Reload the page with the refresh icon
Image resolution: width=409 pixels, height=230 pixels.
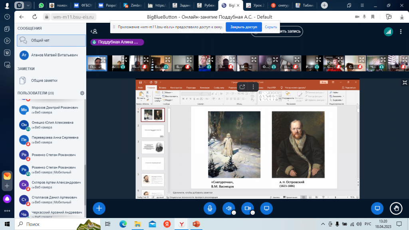pos(34,17)
